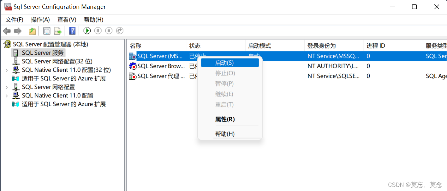Image resolution: width=447 pixels, height=191 pixels.
Task: Click the NT Service\MSSQ... login cell
Action: pyautogui.click(x=333, y=56)
